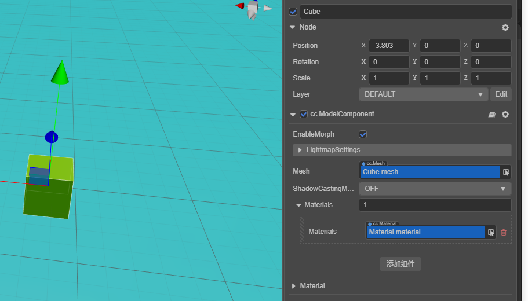Click the 添加组件 add component button
The image size is (528, 301).
coord(400,264)
